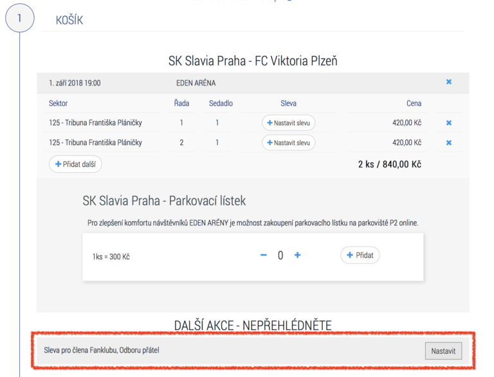Screen dimensions: 494x377
Task: Select the step 1 circle indicator
Action: [19, 18]
